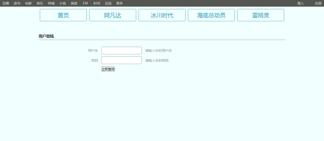Screen dimensions: 324x141
Task: Click the 立即登陆 button
Action: 108,69
